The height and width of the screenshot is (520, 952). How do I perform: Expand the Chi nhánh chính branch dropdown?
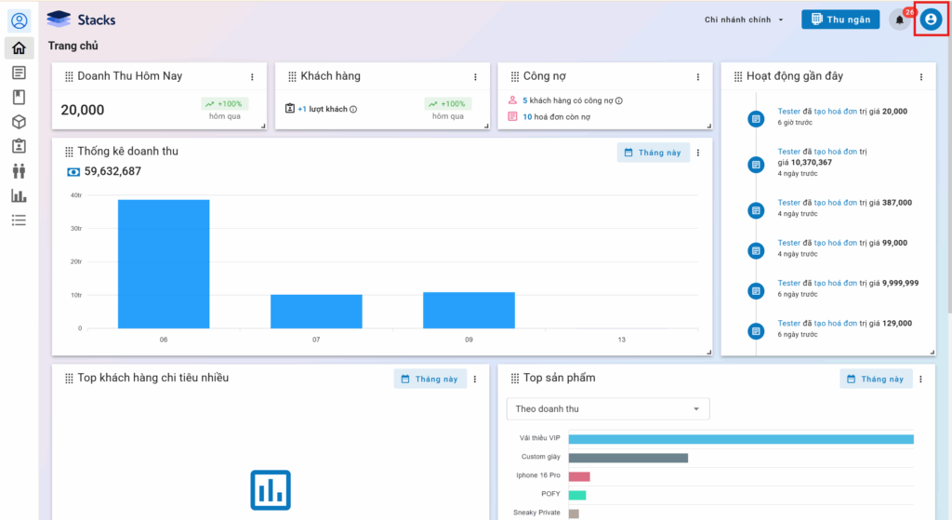point(745,20)
